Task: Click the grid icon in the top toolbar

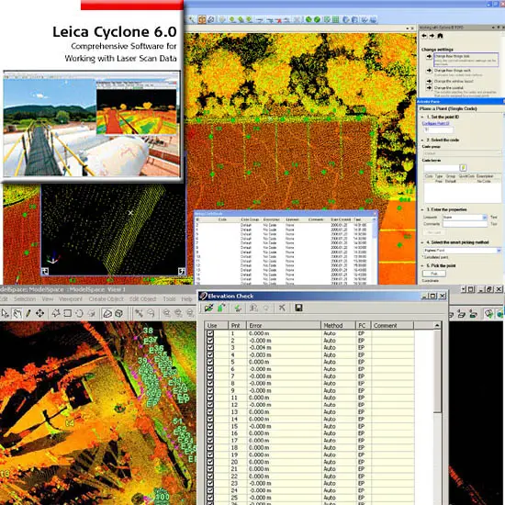Action: pos(335,19)
